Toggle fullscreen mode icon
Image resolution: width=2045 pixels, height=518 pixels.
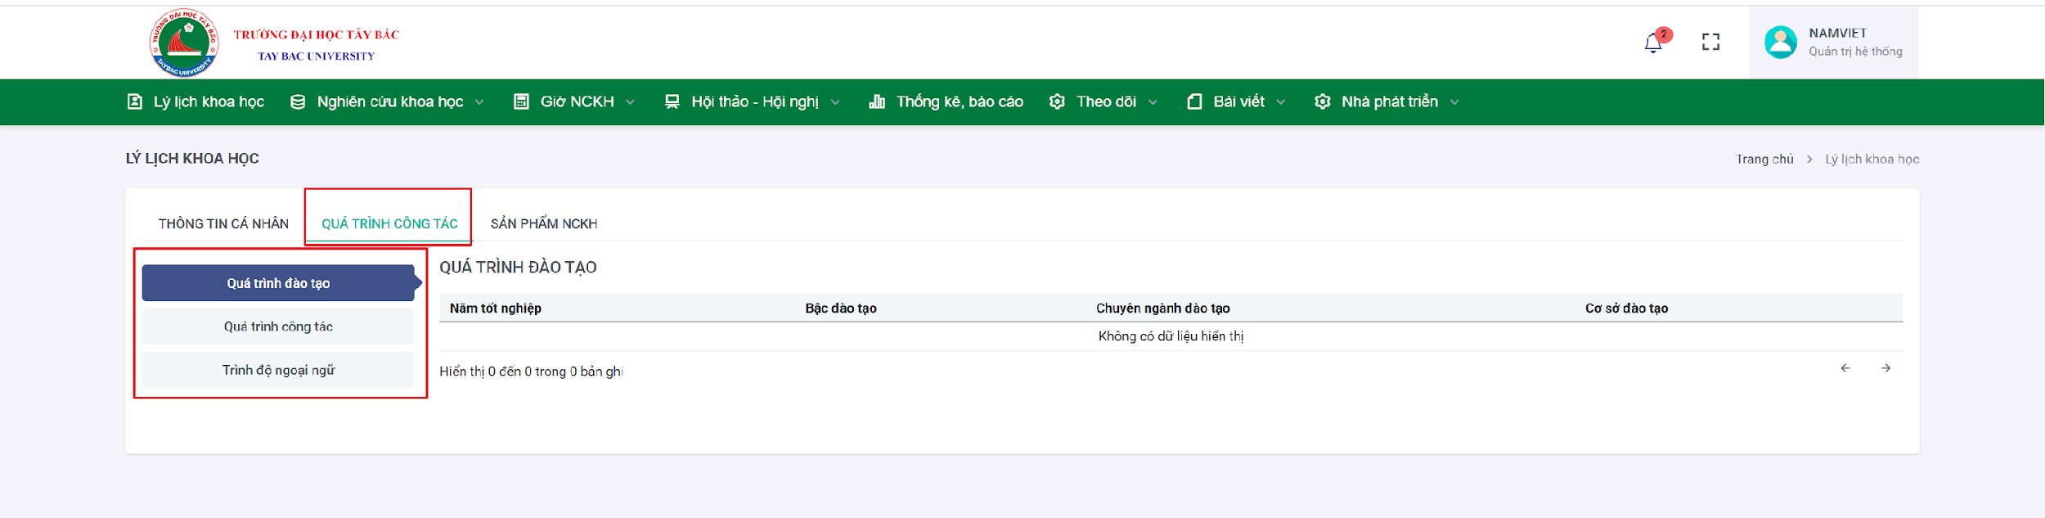point(1710,42)
